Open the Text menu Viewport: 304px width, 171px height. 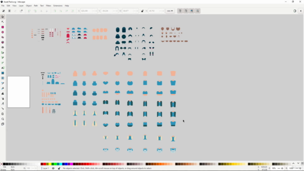42,6
